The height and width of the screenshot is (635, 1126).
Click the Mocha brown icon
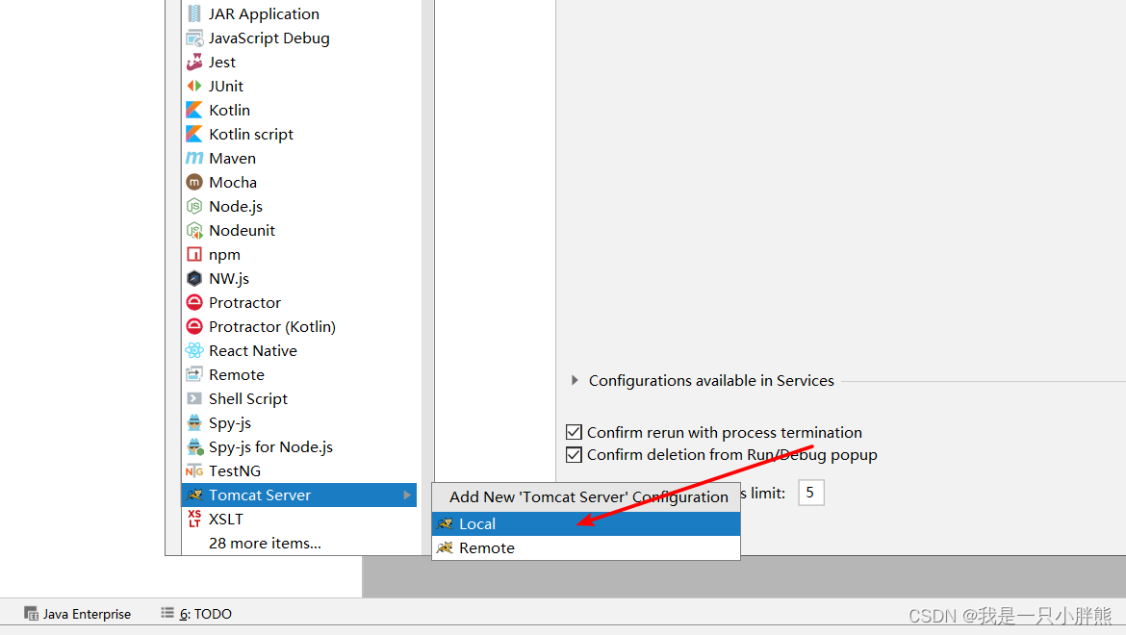(193, 182)
